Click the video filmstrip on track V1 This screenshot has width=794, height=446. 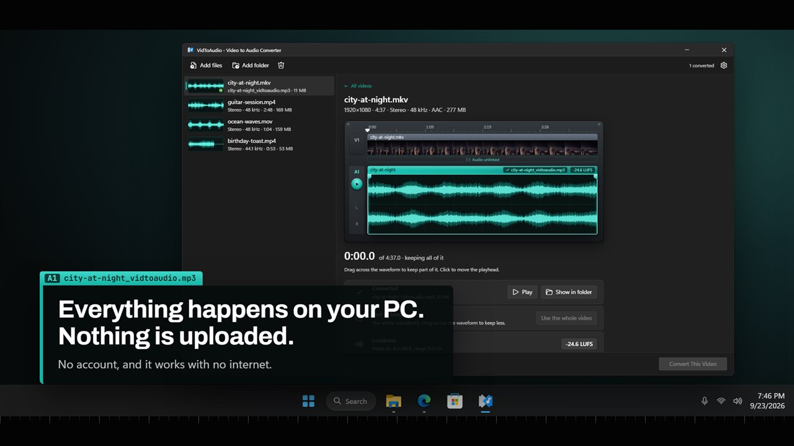click(483, 147)
